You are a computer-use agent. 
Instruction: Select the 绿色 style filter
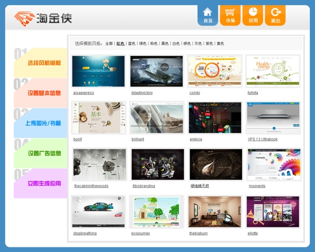point(143,44)
